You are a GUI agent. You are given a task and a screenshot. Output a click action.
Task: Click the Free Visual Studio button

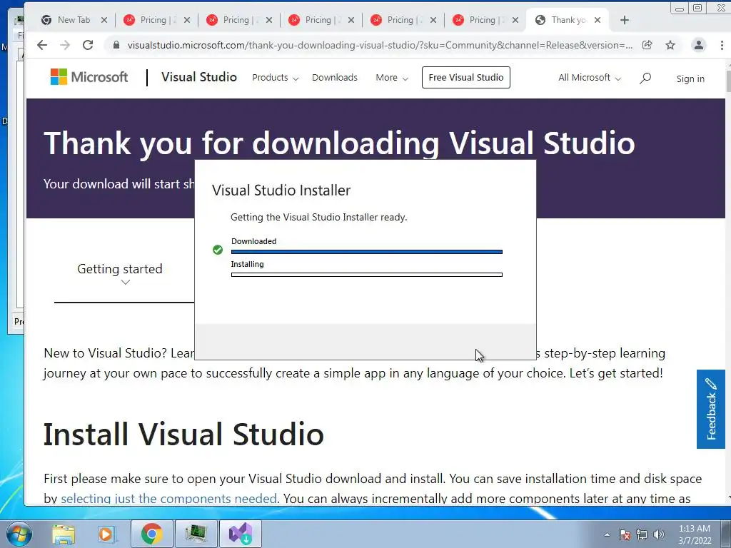465,77
